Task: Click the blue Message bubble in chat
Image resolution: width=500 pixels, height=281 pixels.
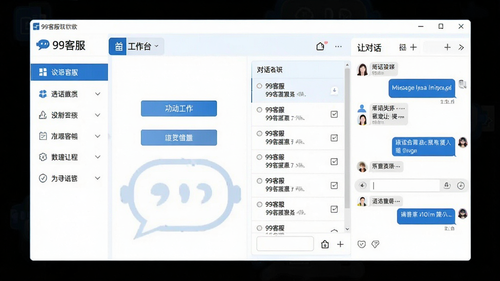Action: pyautogui.click(x=421, y=88)
